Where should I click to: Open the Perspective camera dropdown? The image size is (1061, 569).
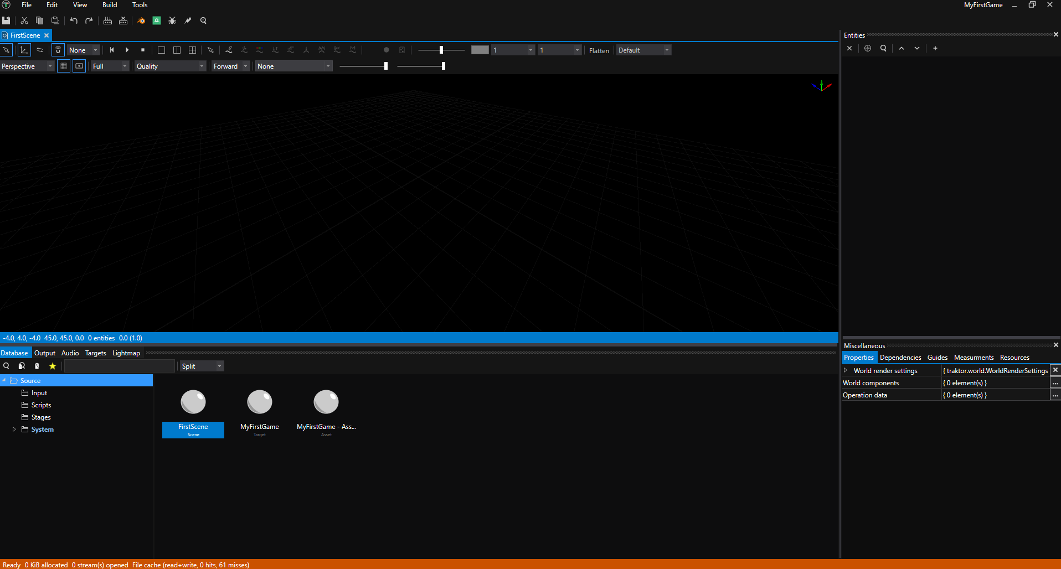[x=26, y=66]
